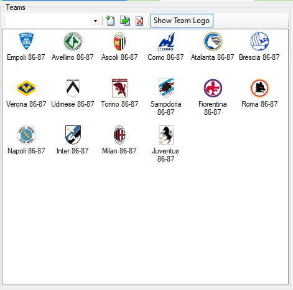Click the "Juventus 86-87" label text
This screenshot has height=290, width=293.
[x=165, y=155]
